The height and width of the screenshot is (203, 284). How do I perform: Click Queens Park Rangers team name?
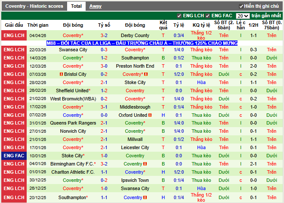point(73,123)
